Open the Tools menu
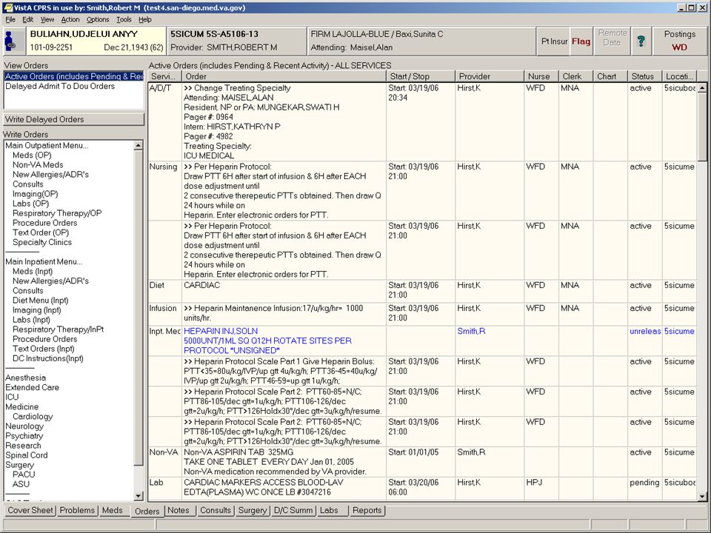This screenshot has width=711, height=533. pyautogui.click(x=124, y=19)
